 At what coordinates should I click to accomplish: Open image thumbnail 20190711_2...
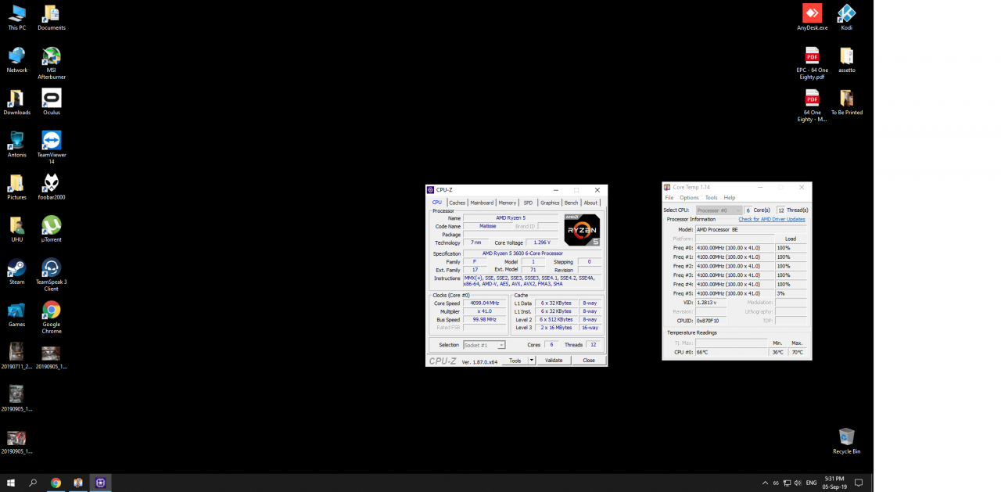tap(16, 355)
